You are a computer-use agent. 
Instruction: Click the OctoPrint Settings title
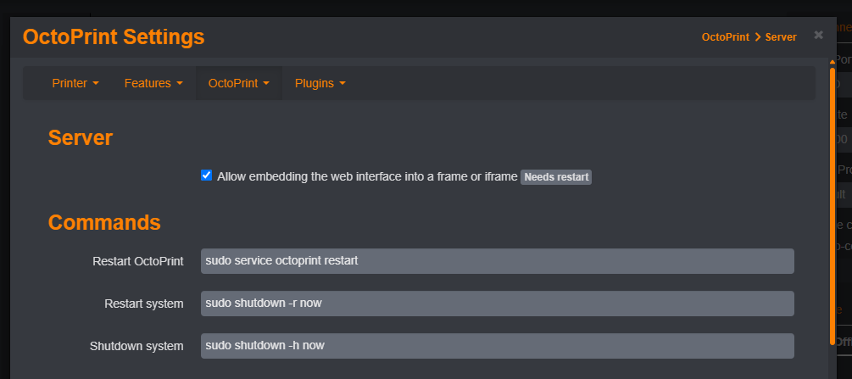click(114, 37)
